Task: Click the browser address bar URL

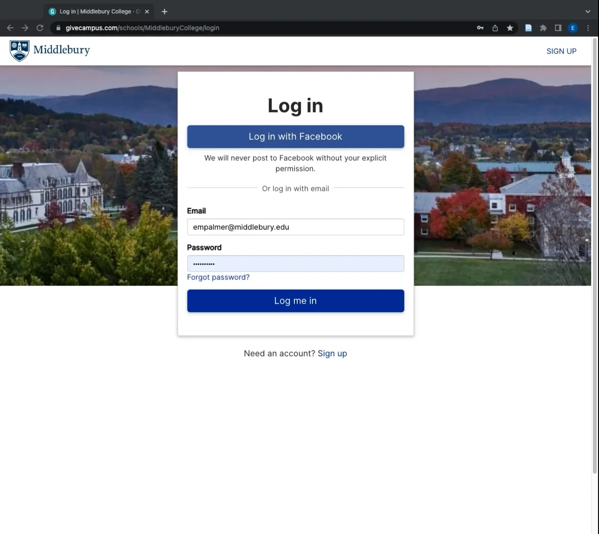Action: pyautogui.click(x=142, y=28)
